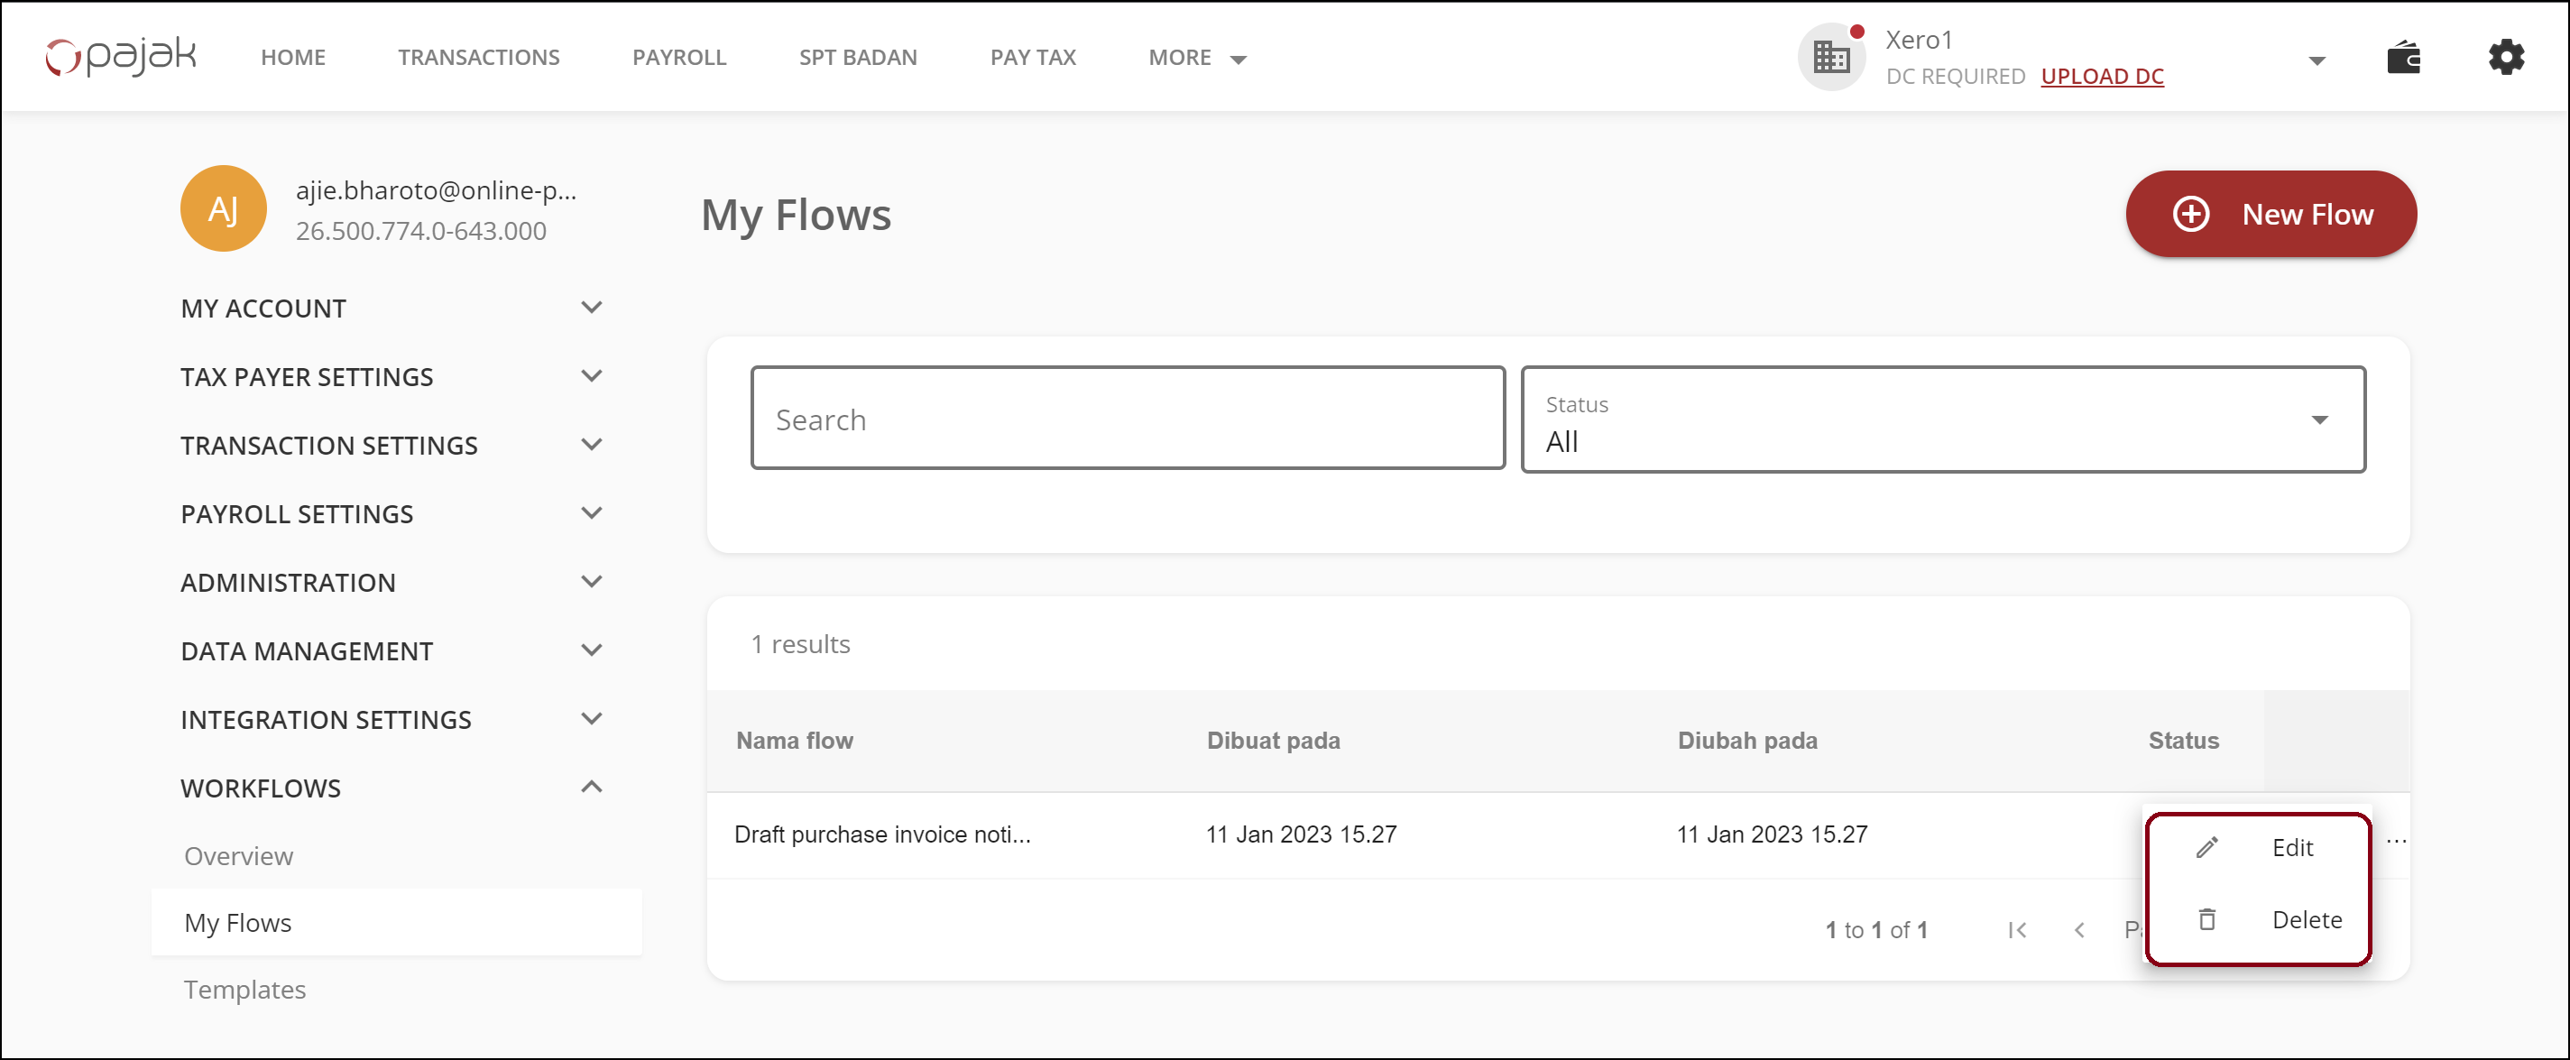
Task: Click the OnlinePajak logo
Action: 121,56
